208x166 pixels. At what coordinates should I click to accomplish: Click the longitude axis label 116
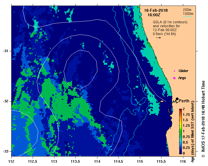click(x=183, y=162)
